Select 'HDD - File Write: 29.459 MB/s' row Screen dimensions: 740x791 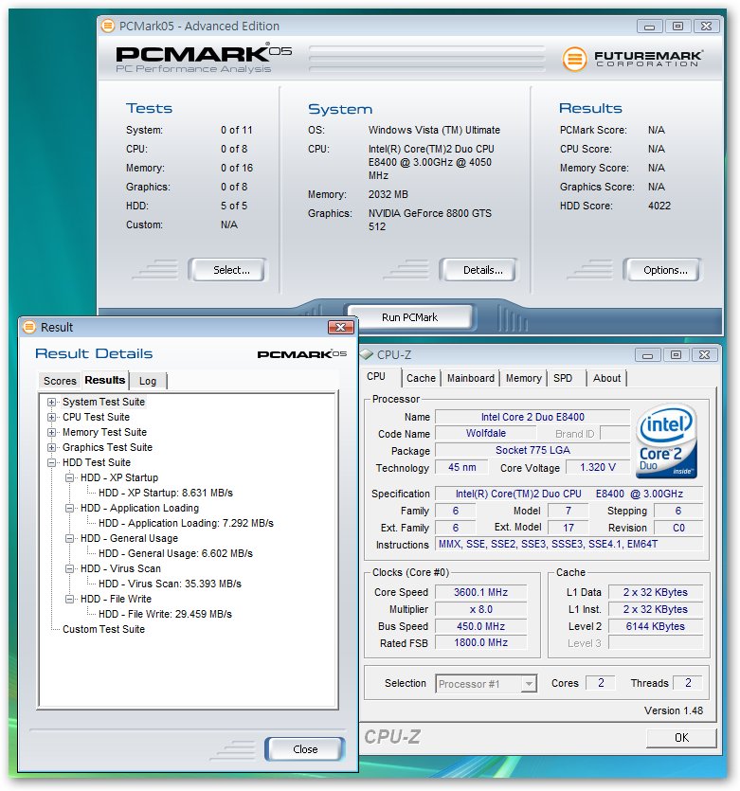[x=165, y=614]
